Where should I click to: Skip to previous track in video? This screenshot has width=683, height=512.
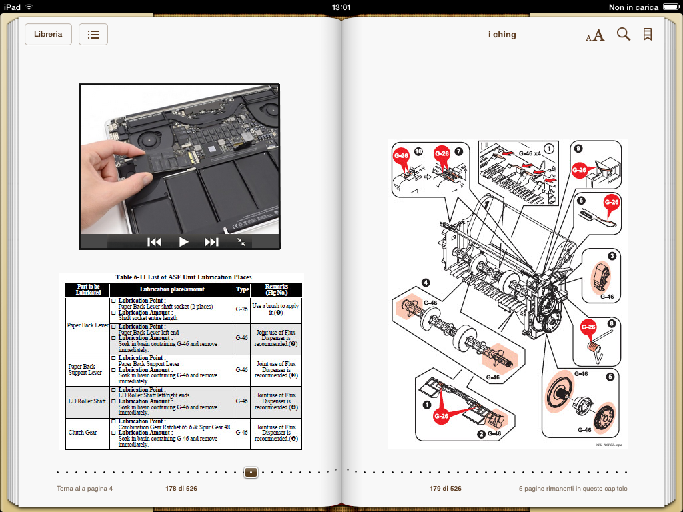[154, 242]
